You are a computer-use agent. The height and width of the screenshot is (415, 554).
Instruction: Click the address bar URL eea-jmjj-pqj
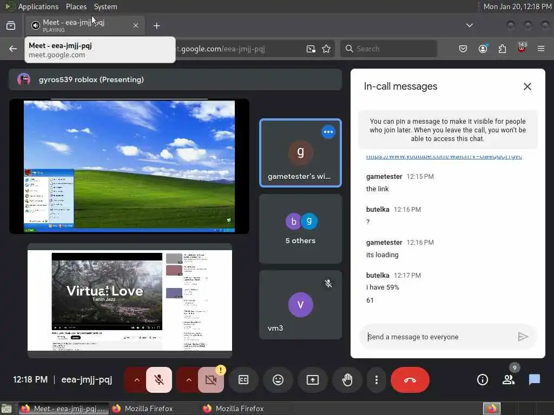click(221, 49)
